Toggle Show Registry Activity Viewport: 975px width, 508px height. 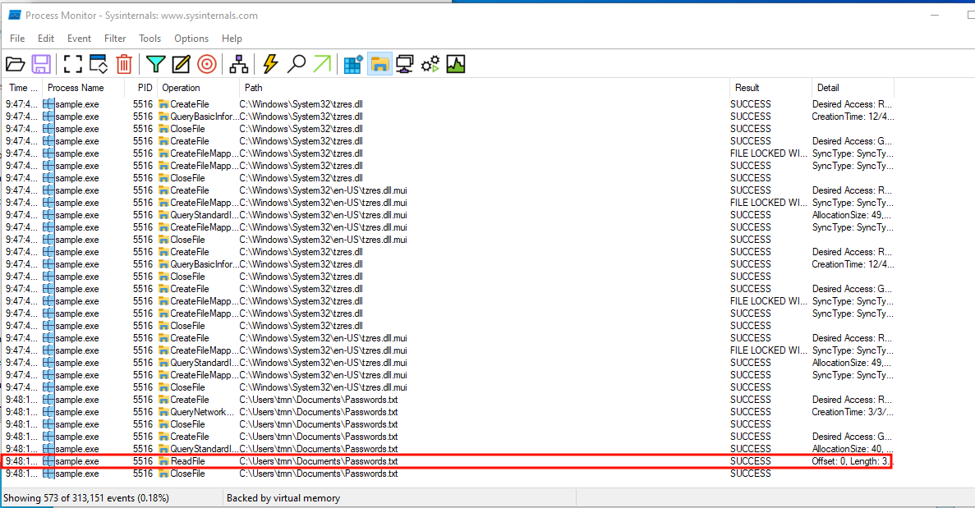pyautogui.click(x=354, y=64)
